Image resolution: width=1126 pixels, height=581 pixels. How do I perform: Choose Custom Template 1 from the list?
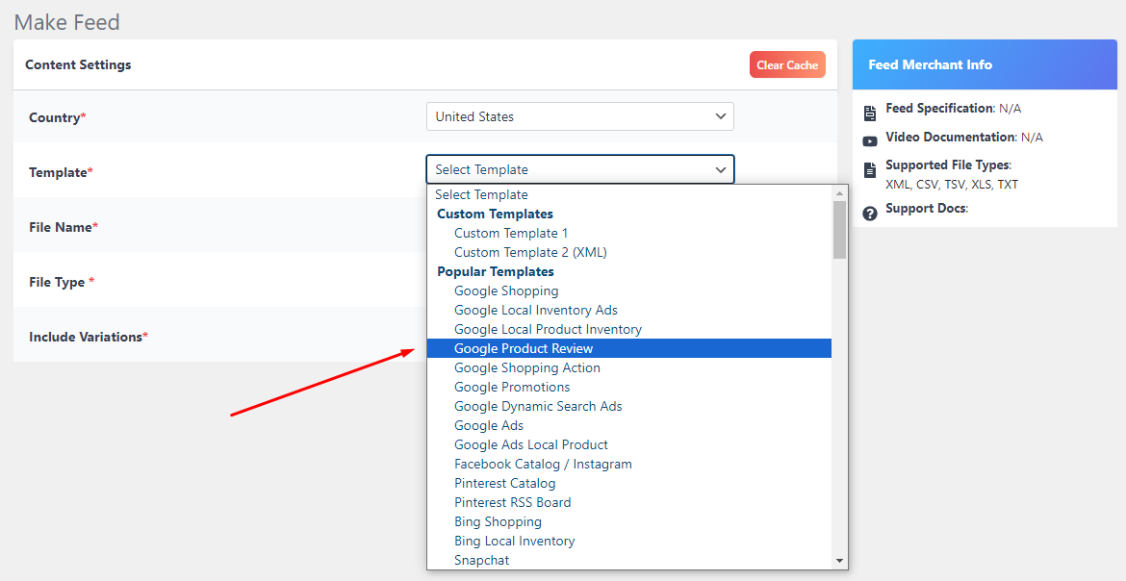click(x=511, y=232)
